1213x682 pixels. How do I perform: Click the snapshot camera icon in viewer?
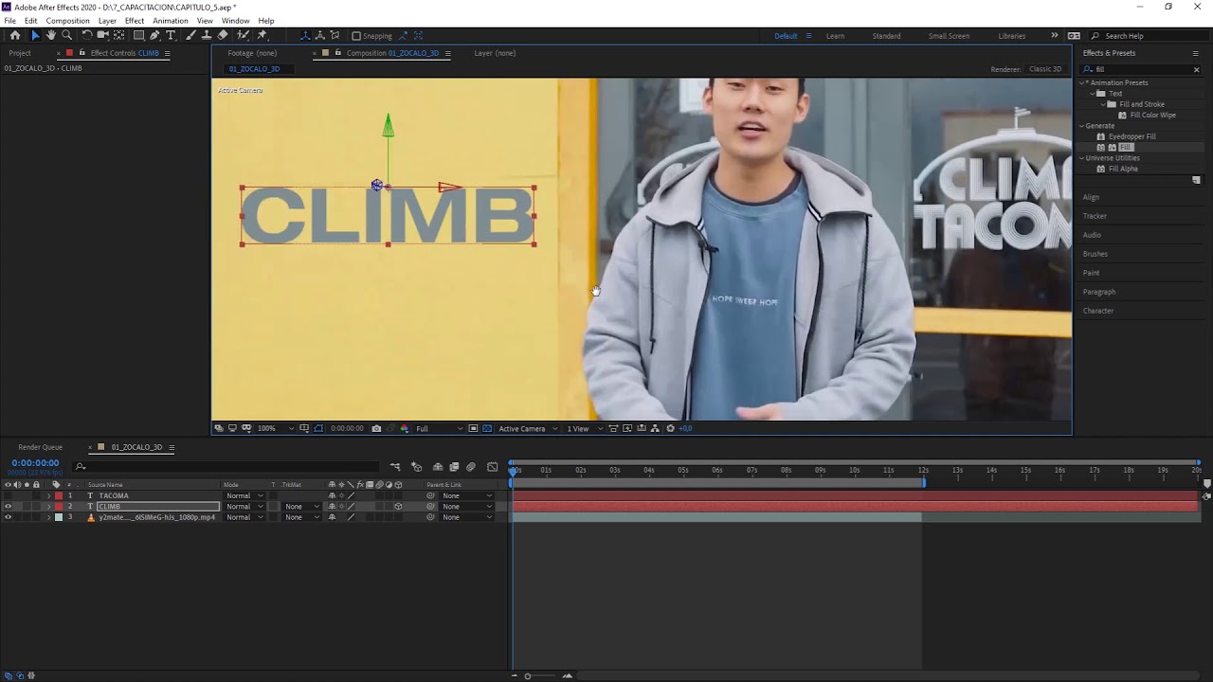376,428
